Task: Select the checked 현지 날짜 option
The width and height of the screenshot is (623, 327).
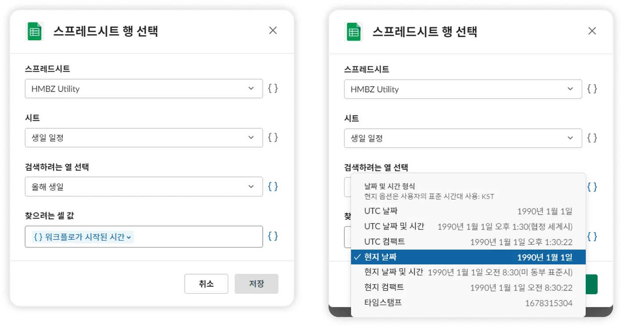Action: 468,257
